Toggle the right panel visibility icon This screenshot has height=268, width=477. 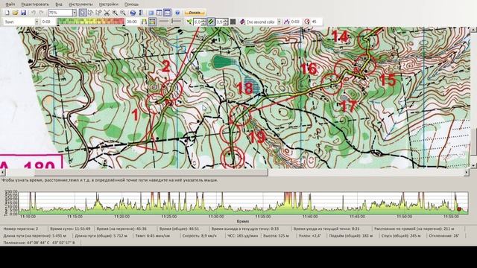pos(159,13)
